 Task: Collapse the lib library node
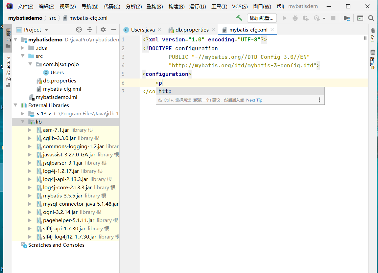pos(23,122)
